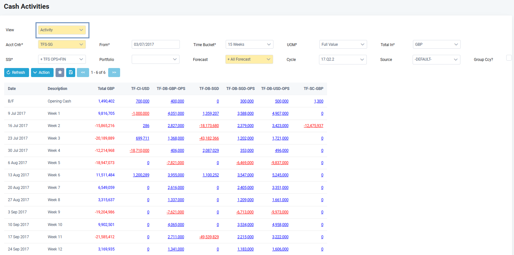Expand the Acct Cntr dropdown TFS-SG

pos(62,44)
